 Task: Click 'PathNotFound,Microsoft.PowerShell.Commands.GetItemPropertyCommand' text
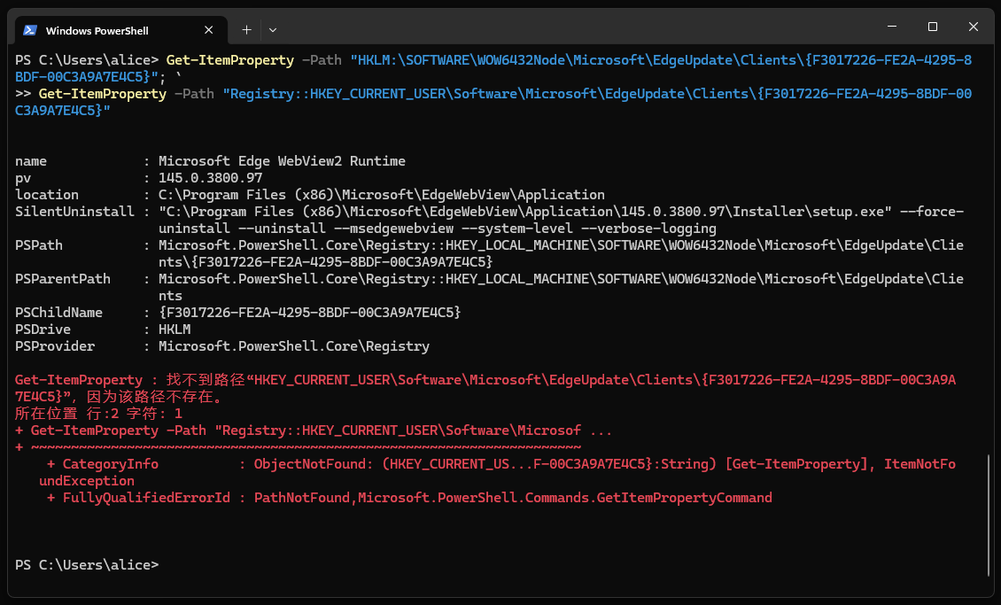[x=513, y=498]
